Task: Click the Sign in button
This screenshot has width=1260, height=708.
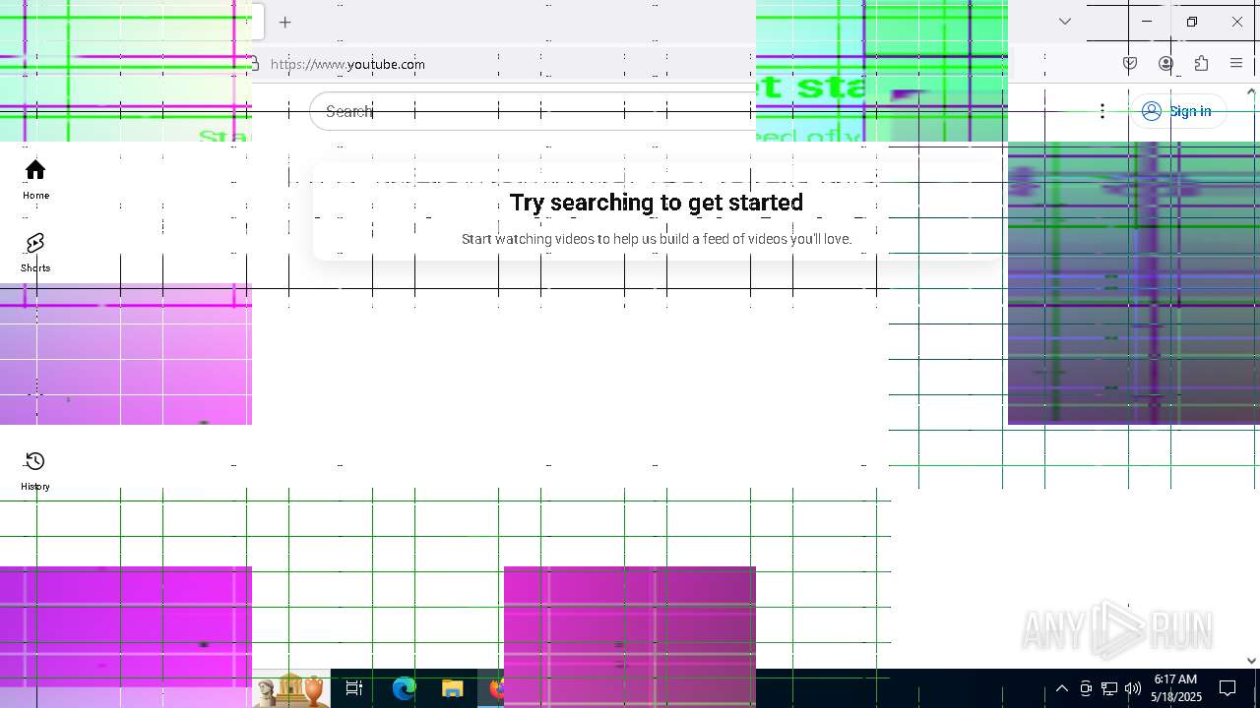Action: click(1177, 111)
